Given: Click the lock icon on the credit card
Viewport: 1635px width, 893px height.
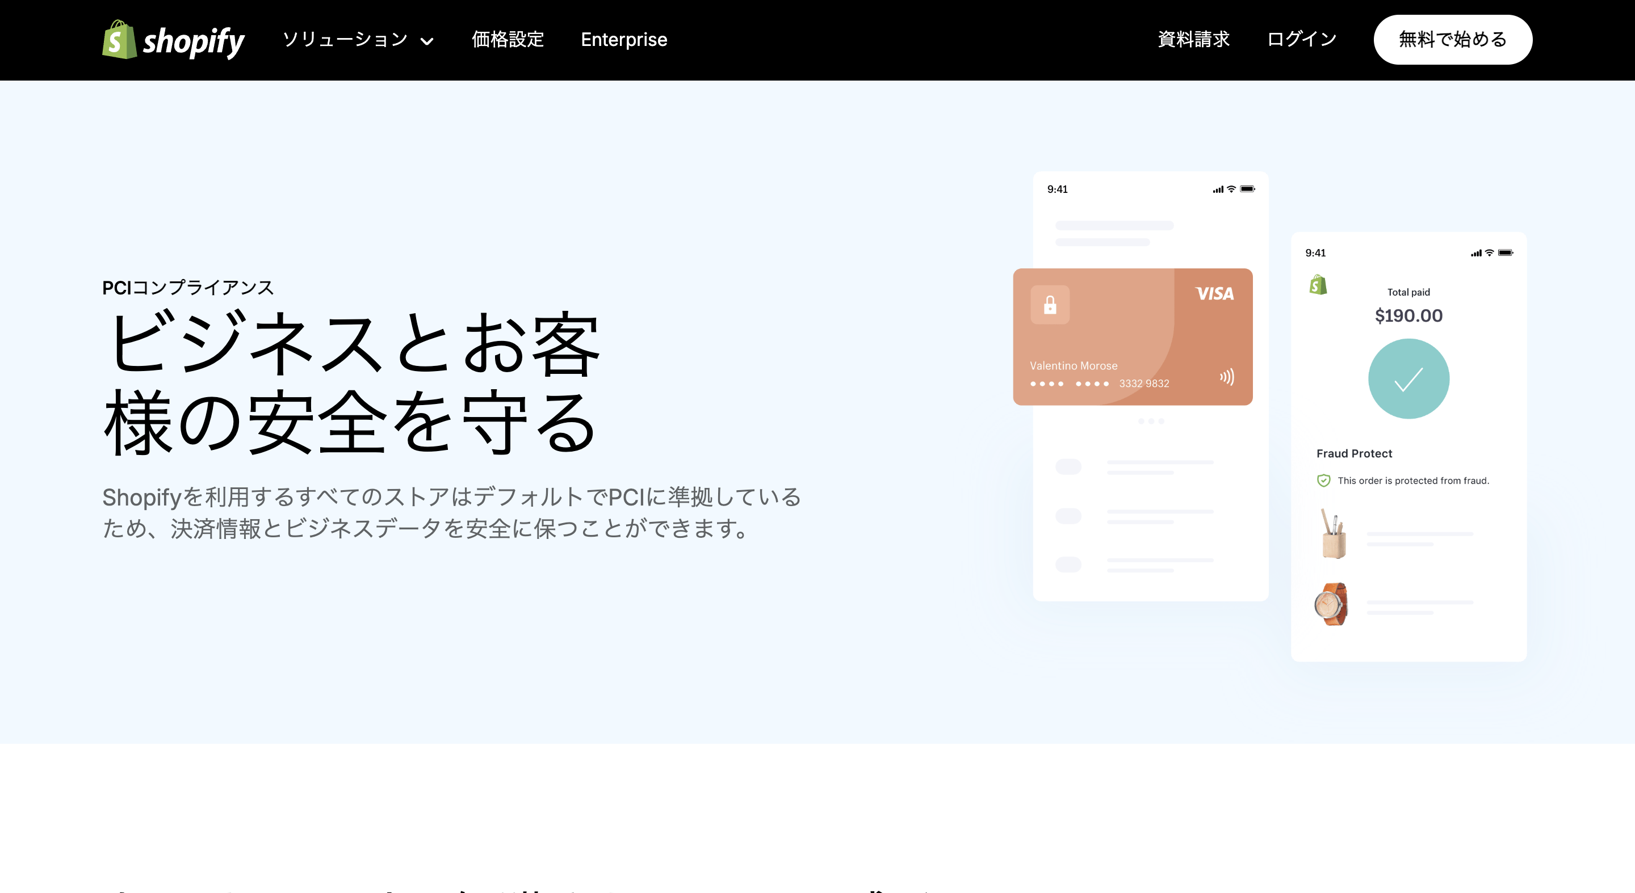Looking at the screenshot, I should (x=1050, y=305).
